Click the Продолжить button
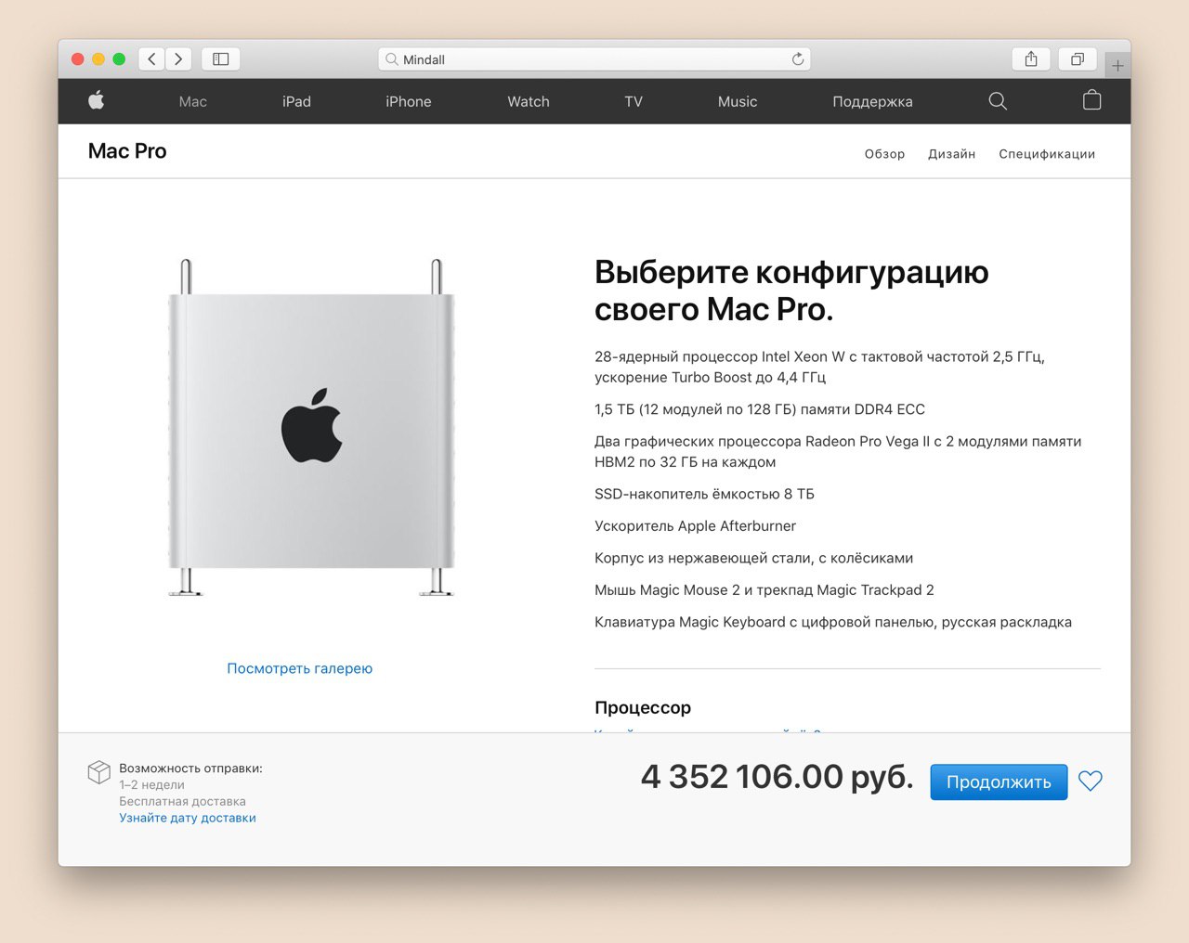 coord(999,782)
